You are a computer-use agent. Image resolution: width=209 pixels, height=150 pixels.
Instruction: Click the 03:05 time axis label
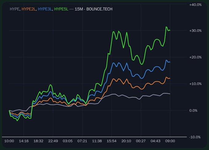pyautogui.click(x=68, y=141)
